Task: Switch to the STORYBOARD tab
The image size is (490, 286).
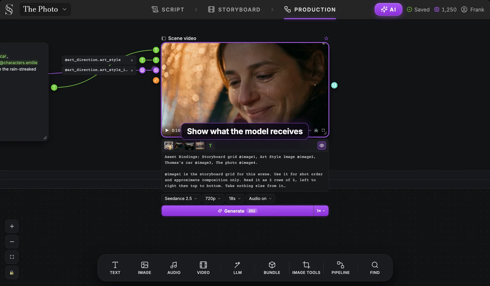Action: coord(234,9)
